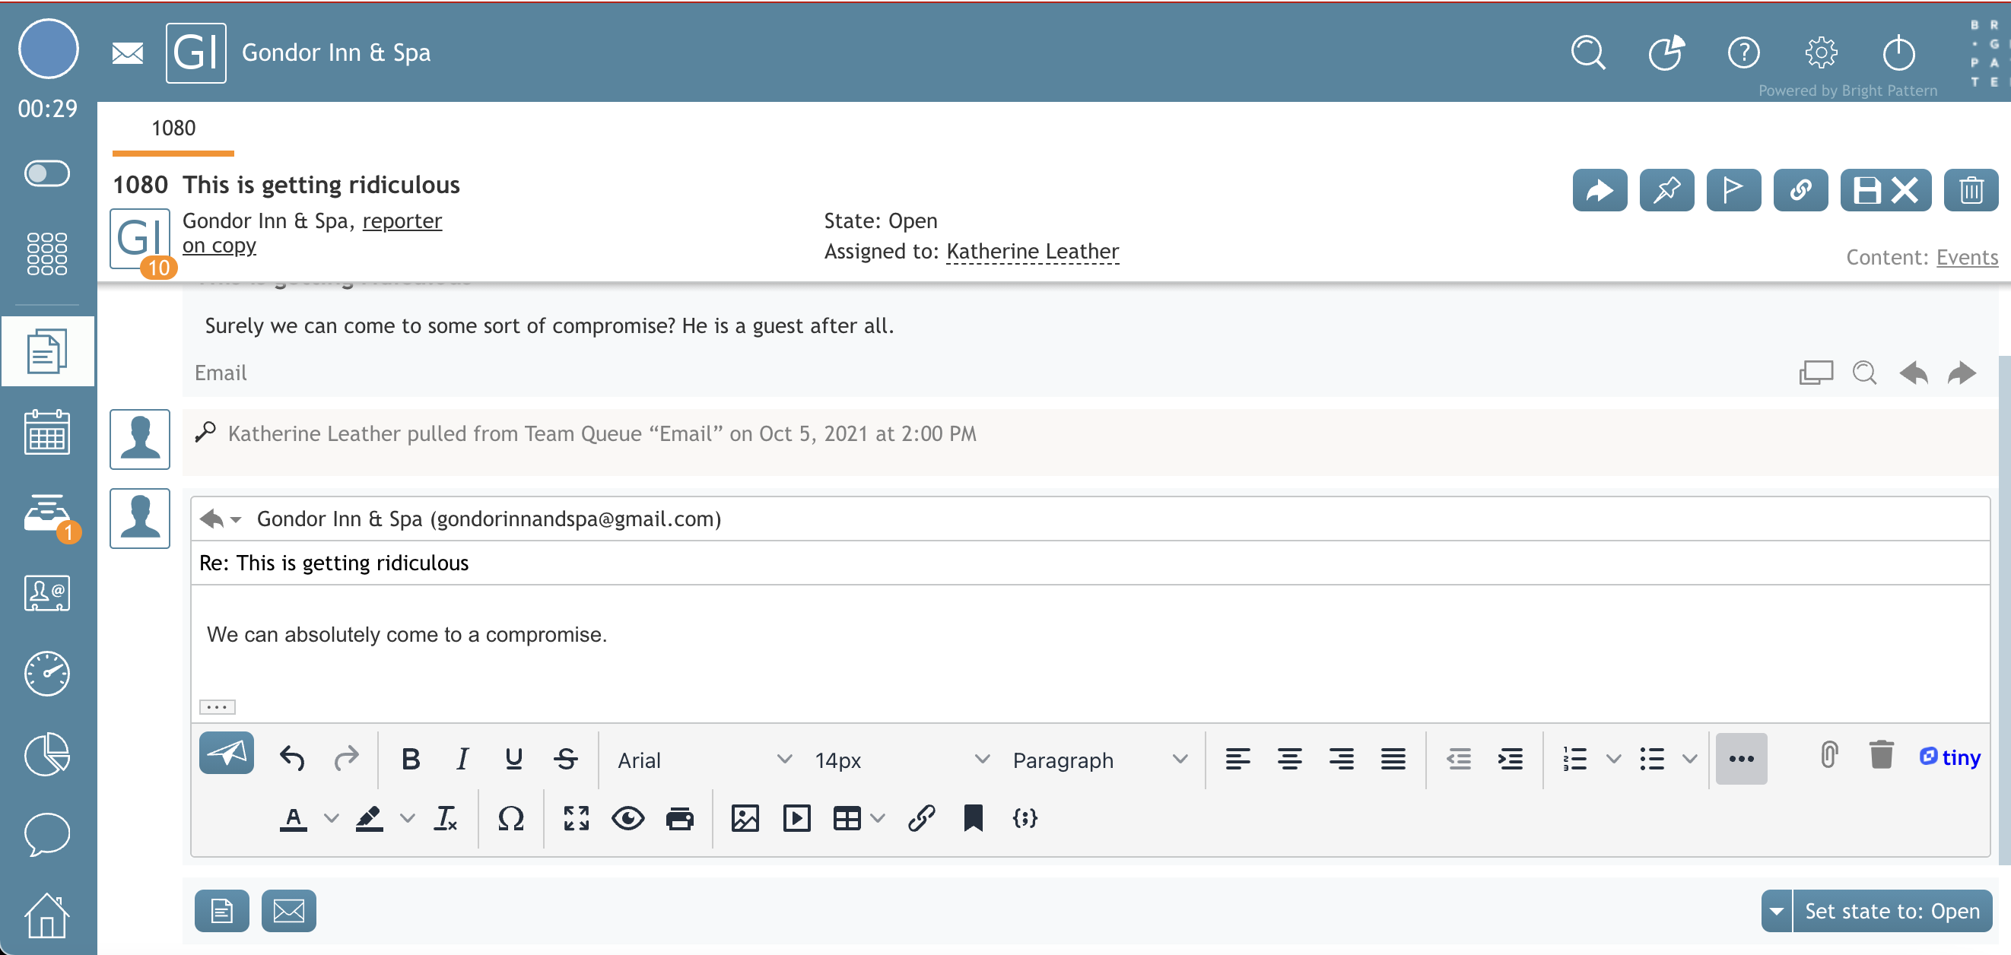Edit the Re: subject field
2011x955 pixels.
[x=1090, y=563]
